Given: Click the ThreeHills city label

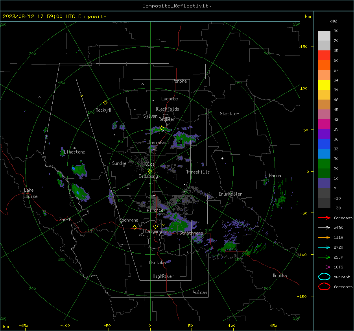Looking at the screenshot, I should point(198,172).
